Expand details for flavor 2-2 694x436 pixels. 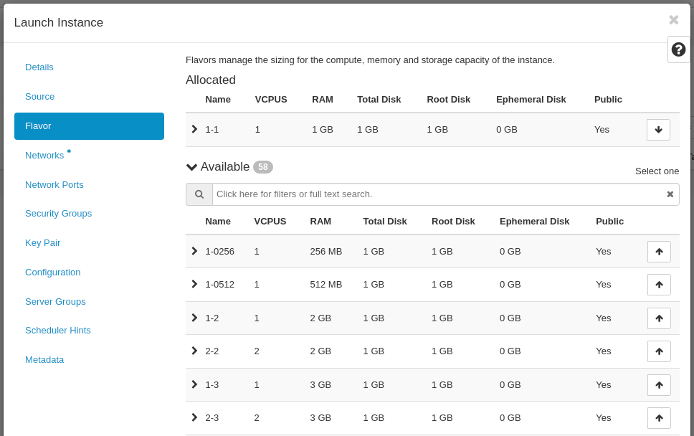click(x=194, y=351)
